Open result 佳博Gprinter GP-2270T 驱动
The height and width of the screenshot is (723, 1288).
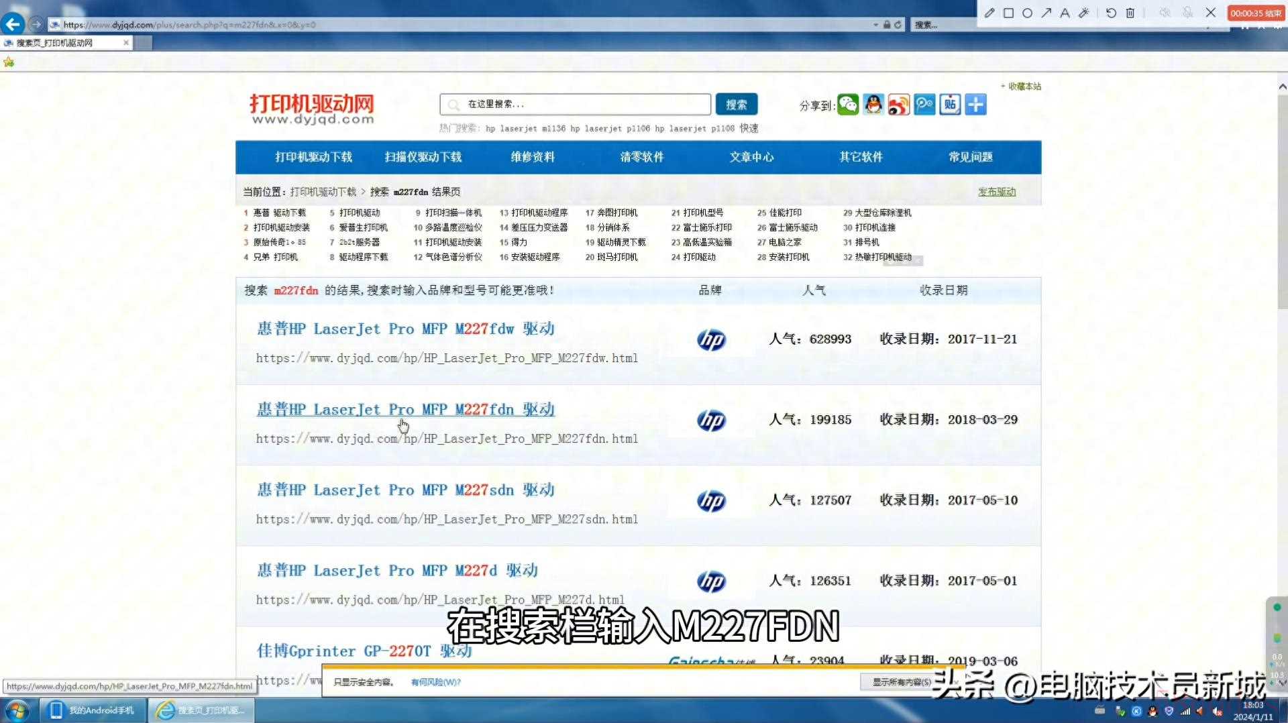364,651
